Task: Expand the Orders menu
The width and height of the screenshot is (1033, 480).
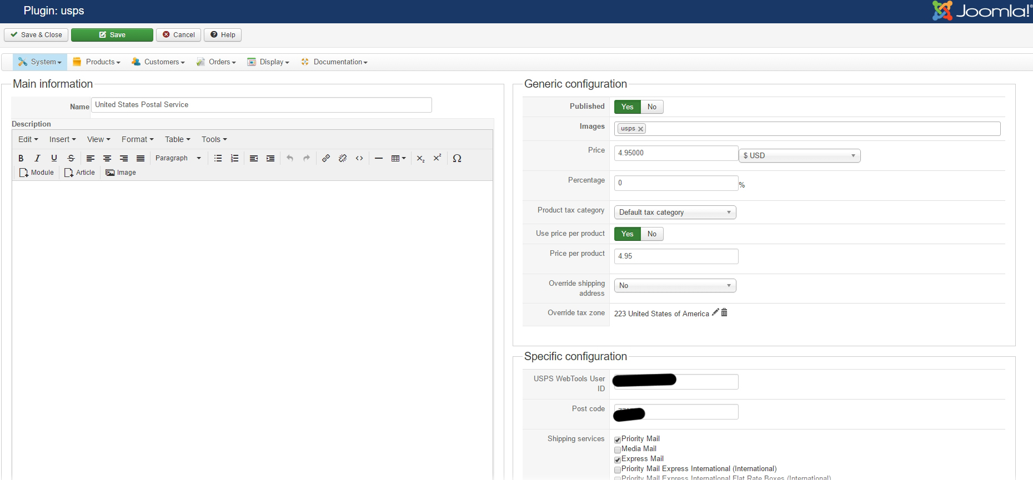Action: [x=216, y=62]
